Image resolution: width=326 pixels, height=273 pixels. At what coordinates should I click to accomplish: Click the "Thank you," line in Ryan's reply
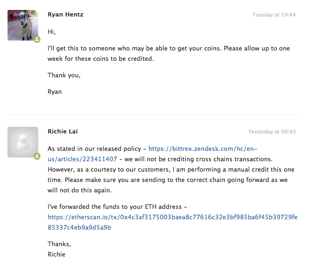(64, 75)
